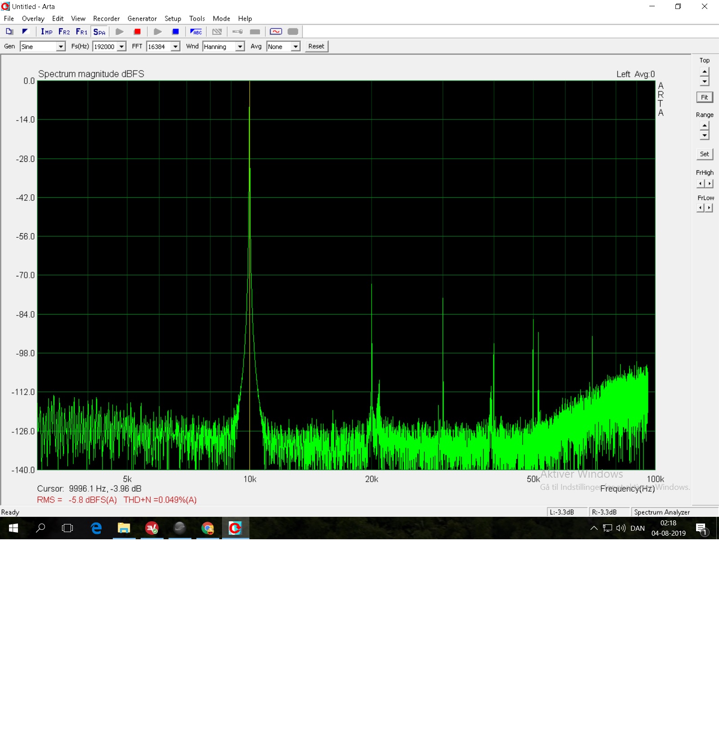Open the Help menu
Viewport: 719px width, 737px height.
[x=245, y=18]
